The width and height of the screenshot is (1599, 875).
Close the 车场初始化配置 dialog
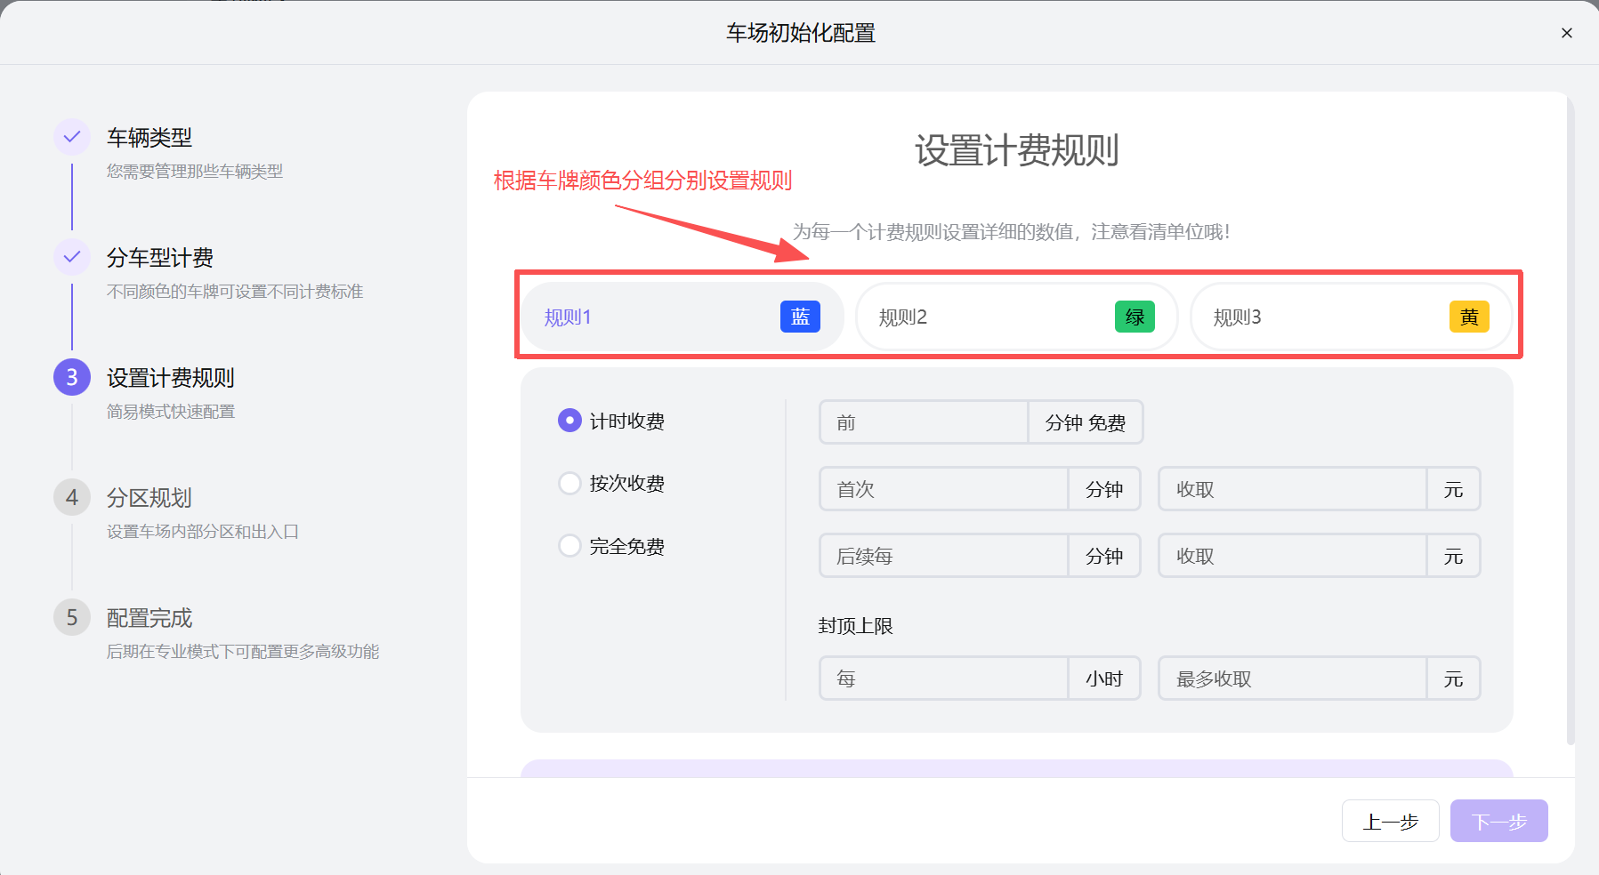point(1566,33)
